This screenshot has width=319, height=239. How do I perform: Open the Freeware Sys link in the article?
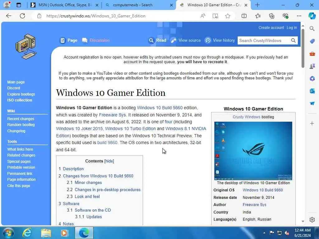(x=112, y=115)
